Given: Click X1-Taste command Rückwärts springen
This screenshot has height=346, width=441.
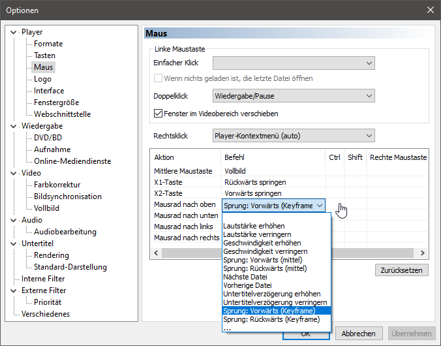Looking at the screenshot, I should (x=255, y=182).
